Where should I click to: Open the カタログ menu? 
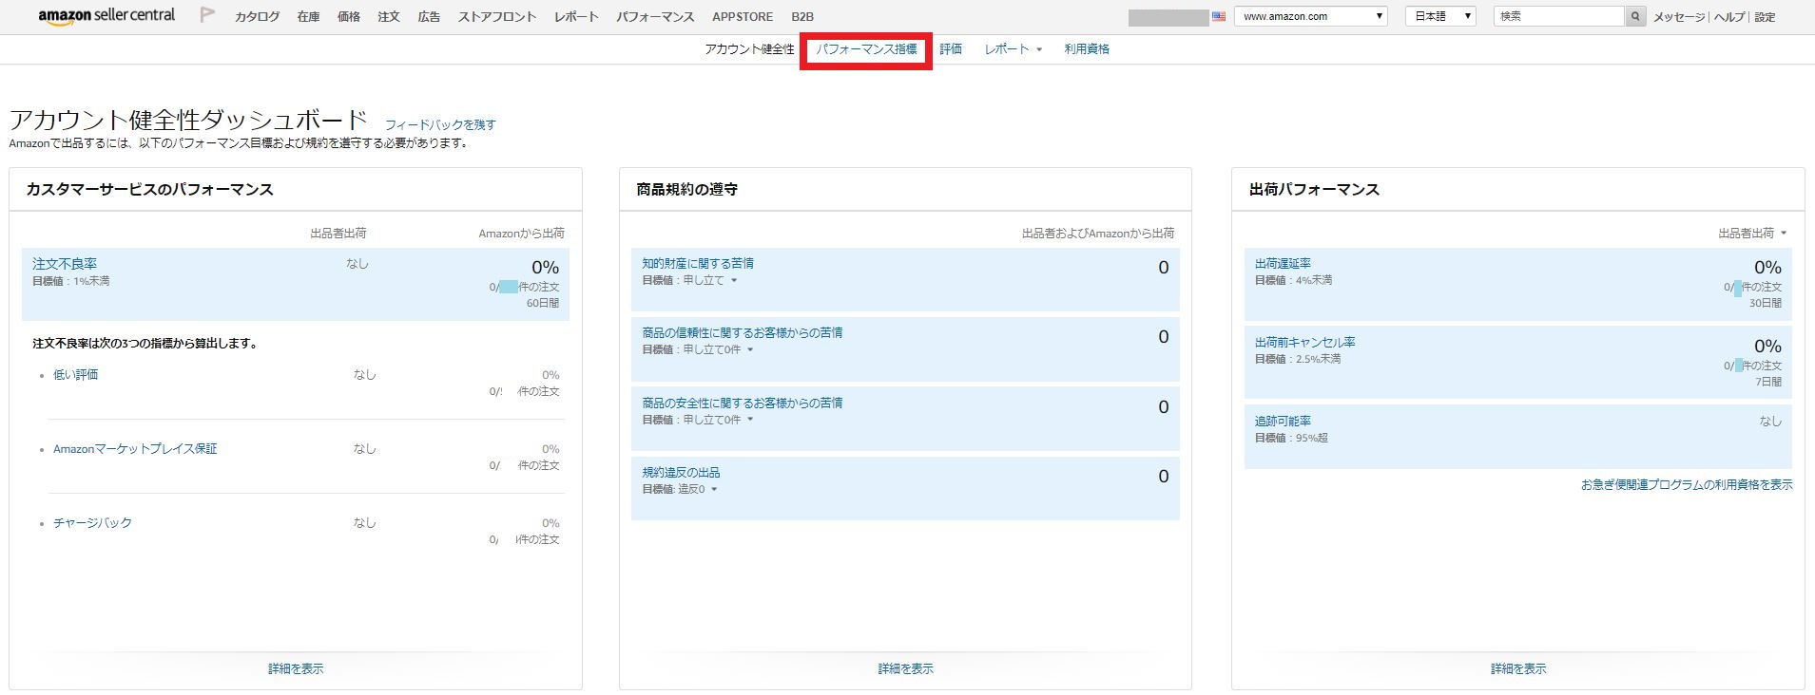click(257, 17)
